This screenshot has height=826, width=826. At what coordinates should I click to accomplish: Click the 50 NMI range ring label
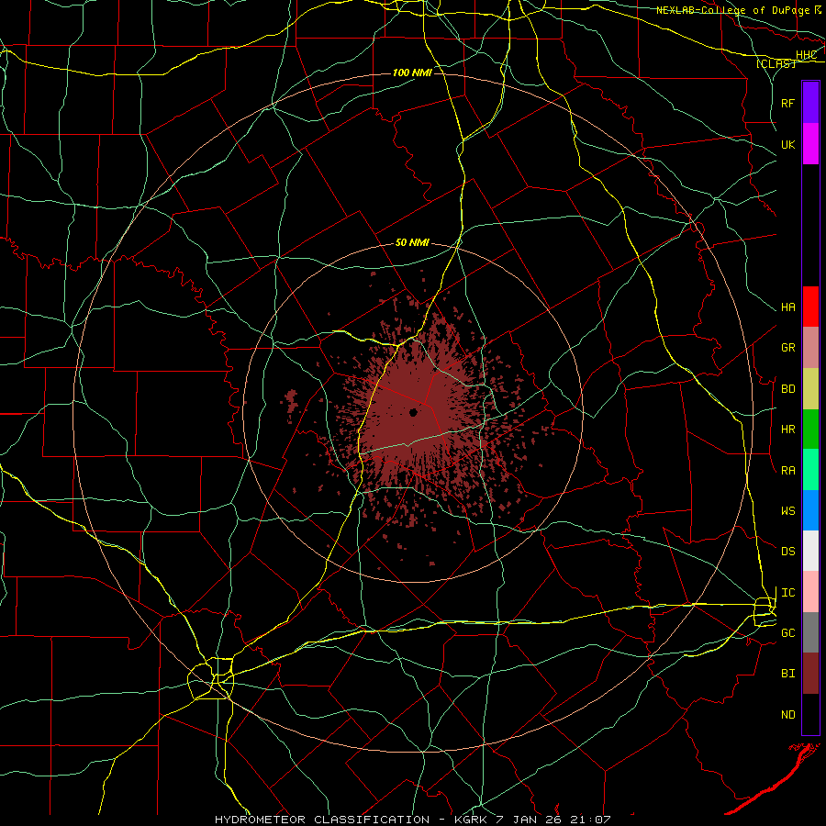412,243
